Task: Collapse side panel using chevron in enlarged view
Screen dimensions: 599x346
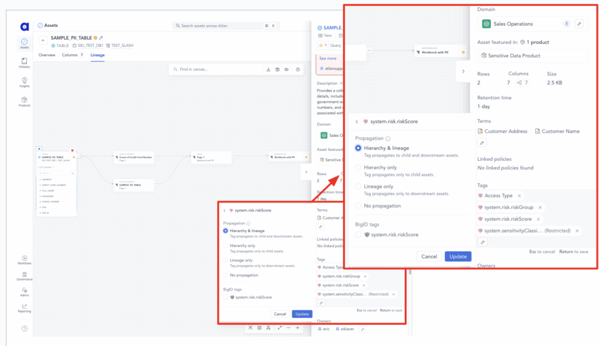Action: [x=463, y=71]
